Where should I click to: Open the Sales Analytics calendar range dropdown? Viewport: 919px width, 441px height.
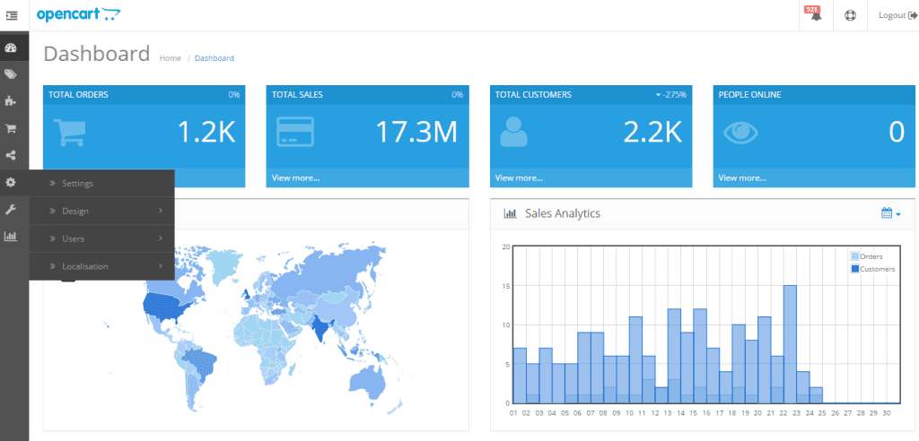(890, 213)
